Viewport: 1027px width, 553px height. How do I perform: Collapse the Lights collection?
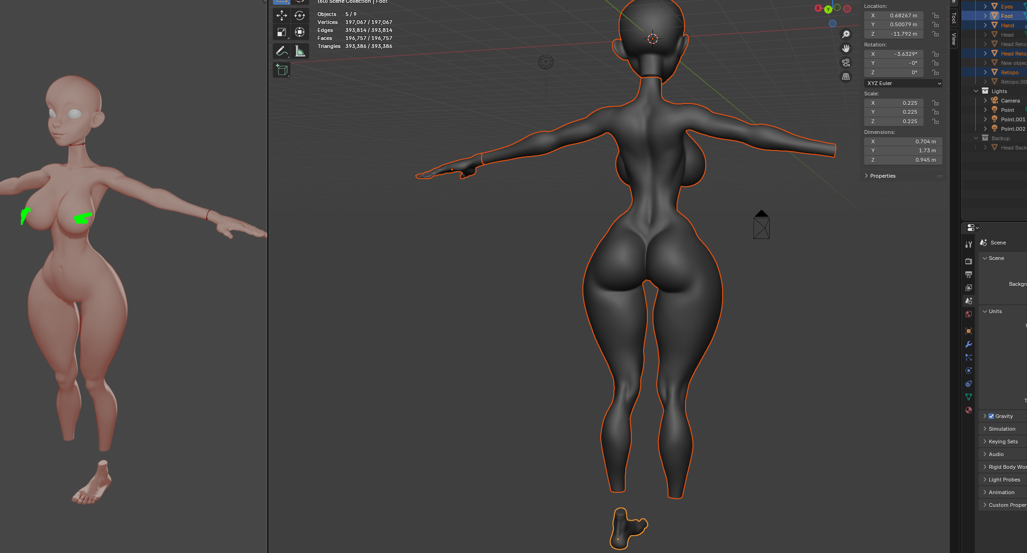976,91
